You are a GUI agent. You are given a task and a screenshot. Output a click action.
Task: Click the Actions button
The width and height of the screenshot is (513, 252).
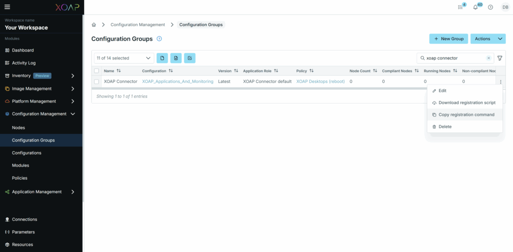click(482, 39)
